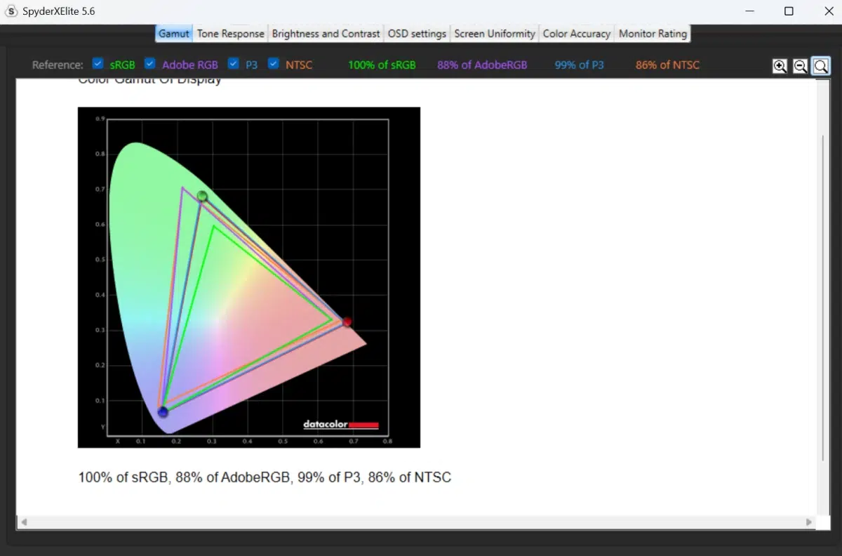842x556 pixels.
Task: View the Color Accuracy tab
Action: (x=577, y=34)
